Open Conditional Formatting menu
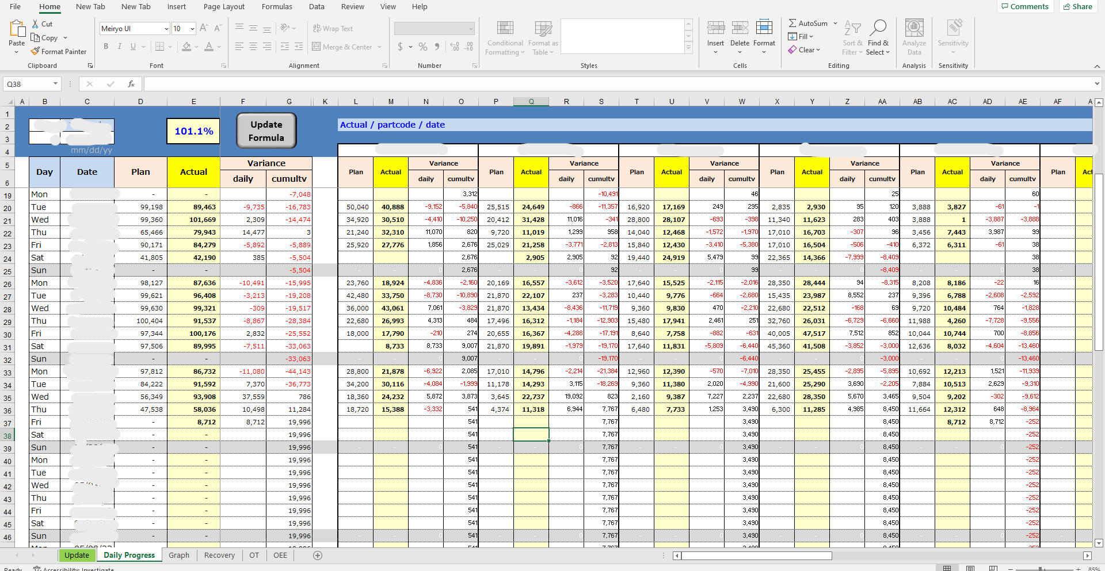 (x=505, y=38)
